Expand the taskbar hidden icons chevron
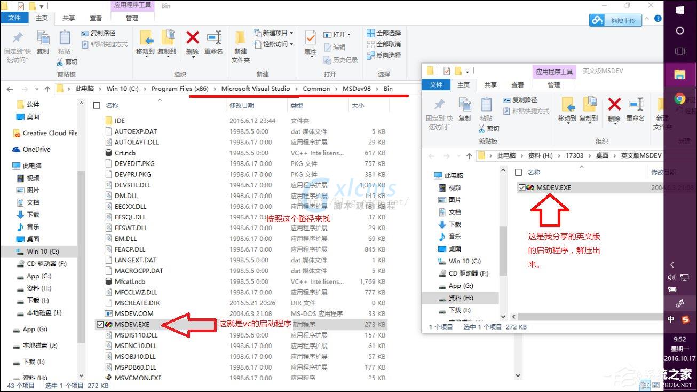 (672, 265)
